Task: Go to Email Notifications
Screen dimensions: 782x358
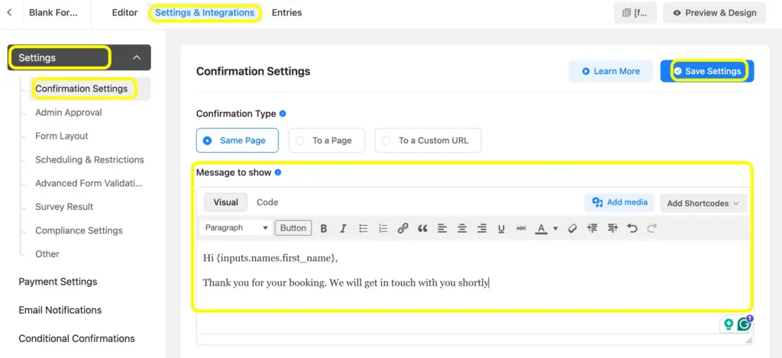Action: 60,310
